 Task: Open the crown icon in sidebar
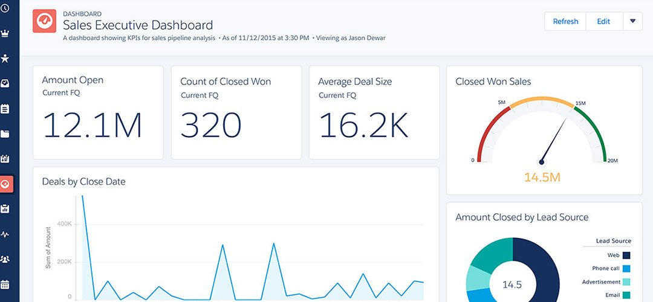5,33
